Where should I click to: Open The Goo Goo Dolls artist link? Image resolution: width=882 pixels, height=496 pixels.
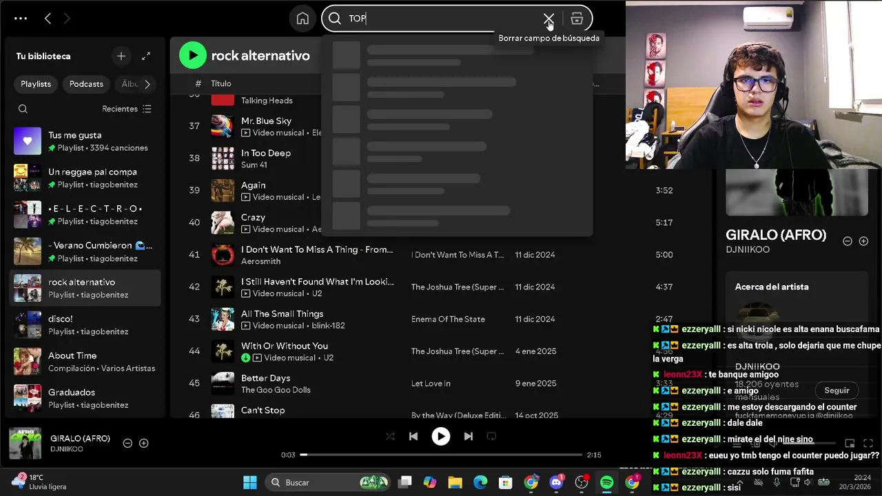[x=276, y=390]
